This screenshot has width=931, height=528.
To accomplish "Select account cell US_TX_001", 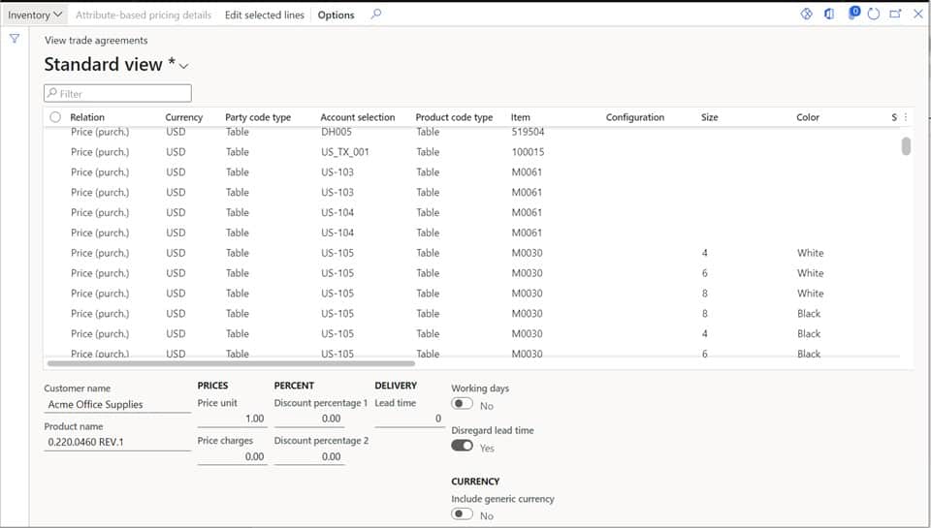I will point(345,152).
